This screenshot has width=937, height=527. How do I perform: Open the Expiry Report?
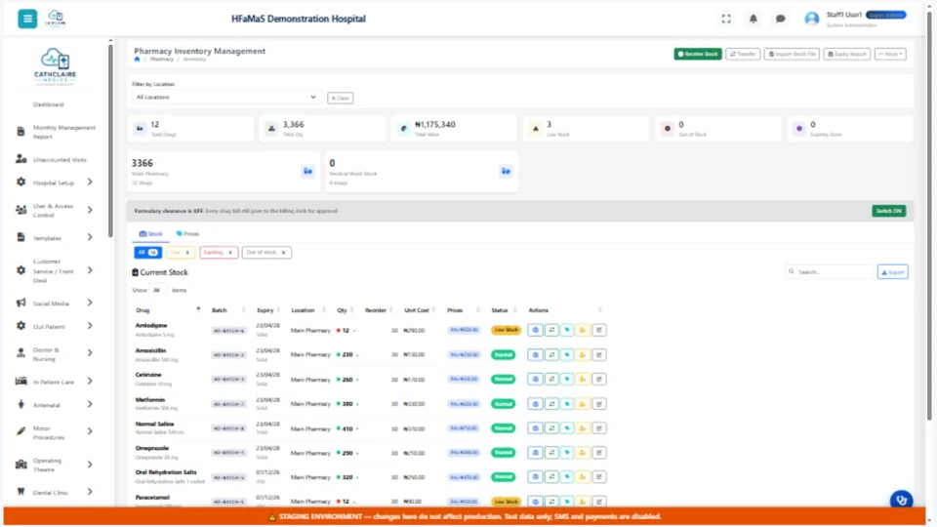(847, 54)
